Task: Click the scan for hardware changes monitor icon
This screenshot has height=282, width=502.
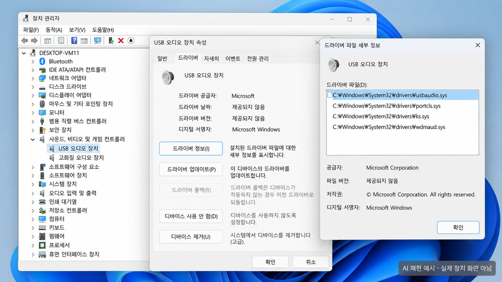Action: pos(98,41)
